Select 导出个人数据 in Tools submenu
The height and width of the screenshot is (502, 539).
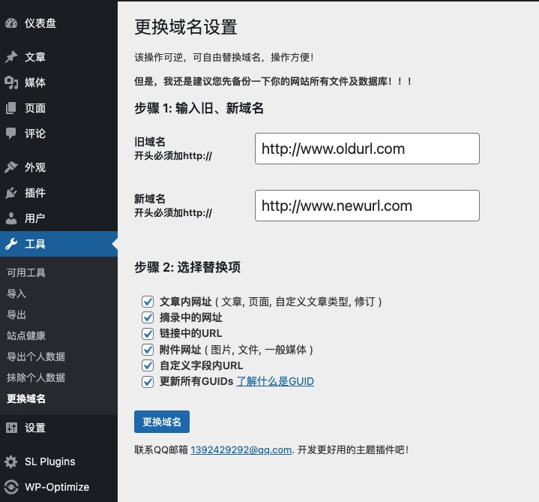point(36,356)
